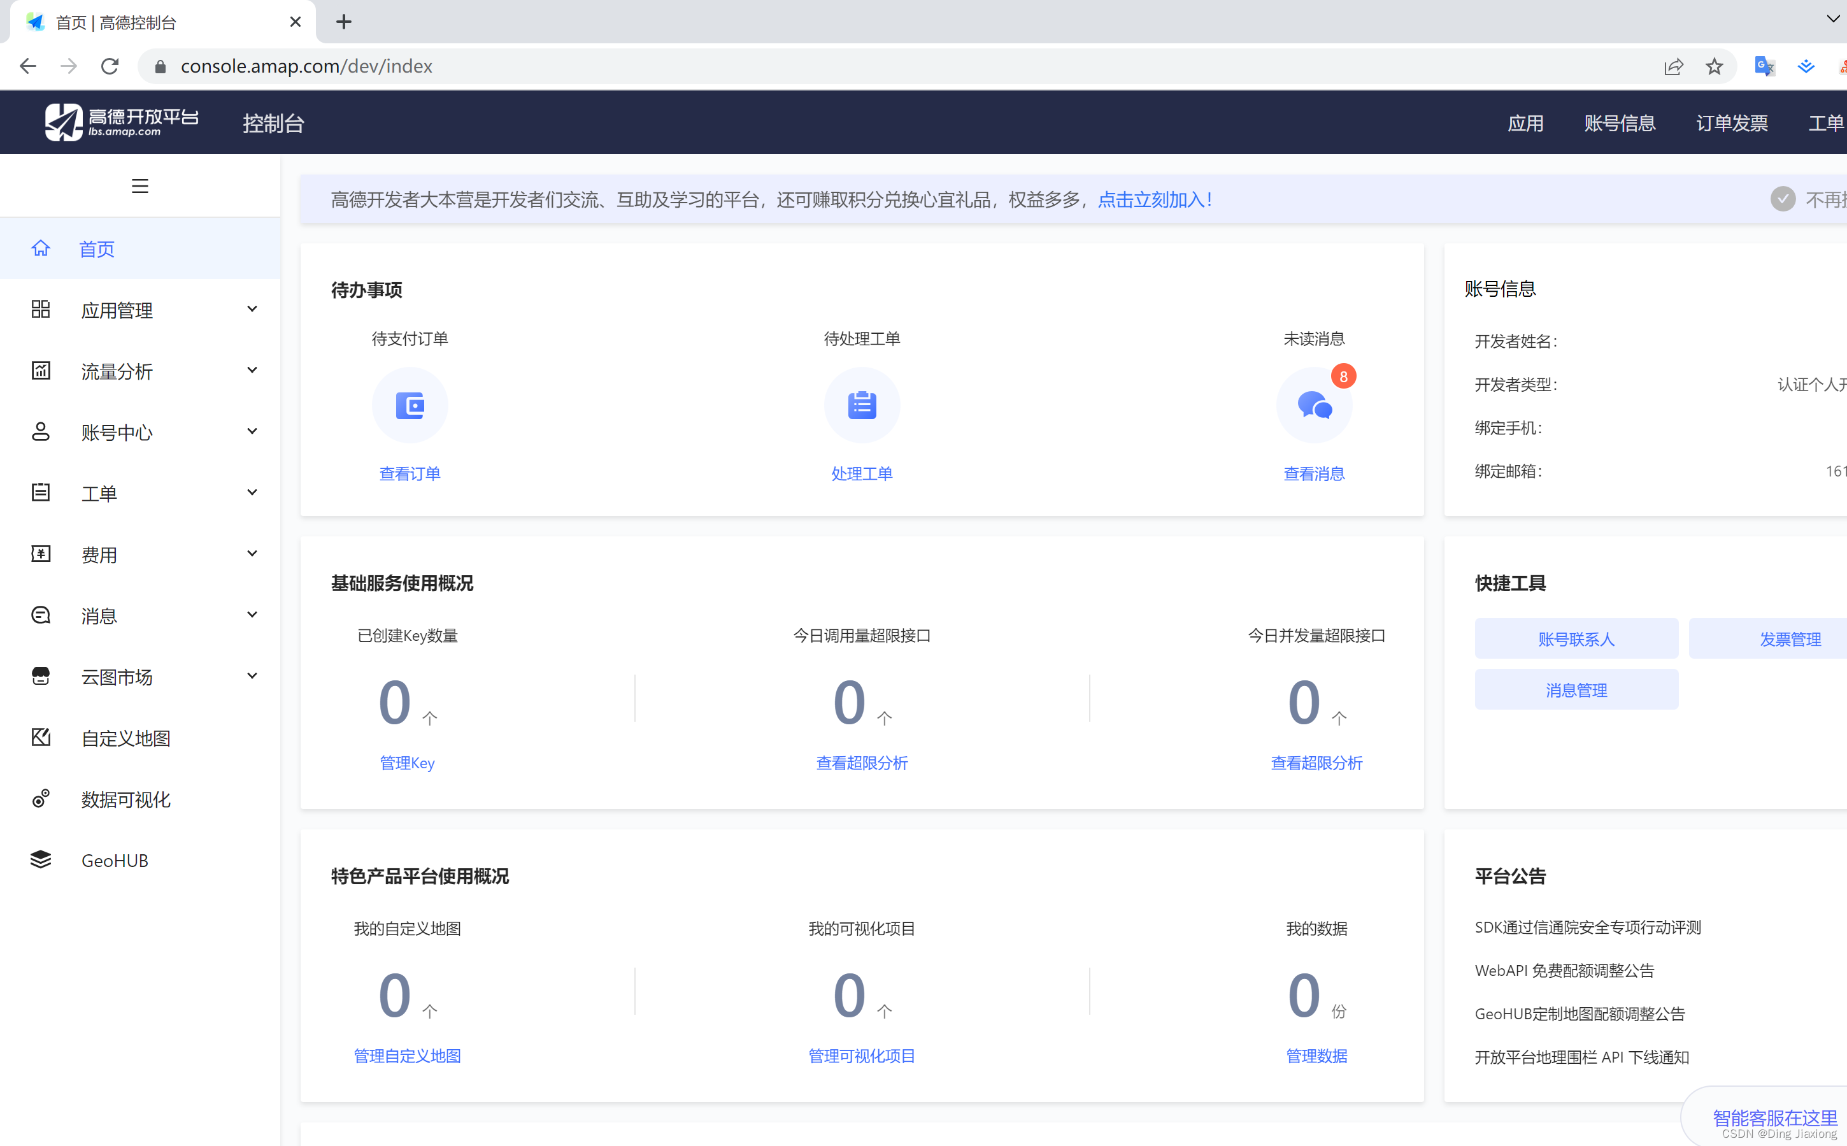Click the 管理数据 link
This screenshot has width=1847, height=1146.
1316,1056
